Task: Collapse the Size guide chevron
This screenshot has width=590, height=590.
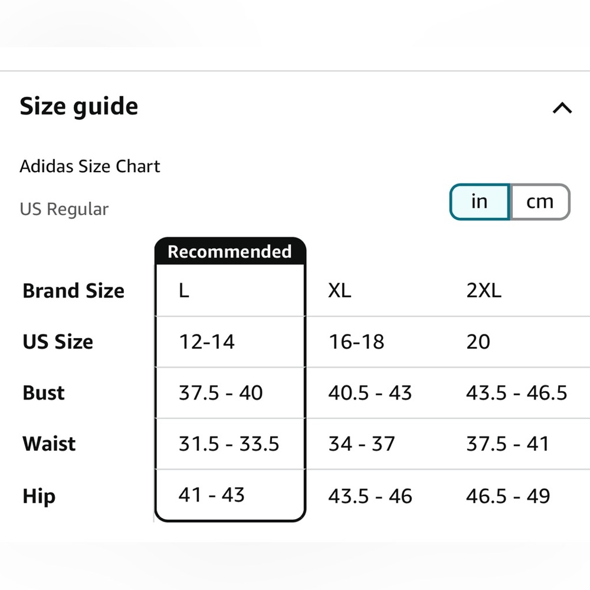Action: point(562,108)
